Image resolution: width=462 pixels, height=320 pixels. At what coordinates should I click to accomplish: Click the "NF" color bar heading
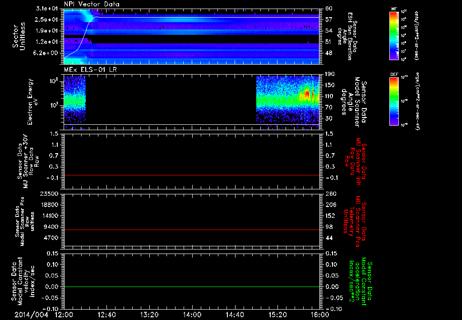point(394,9)
